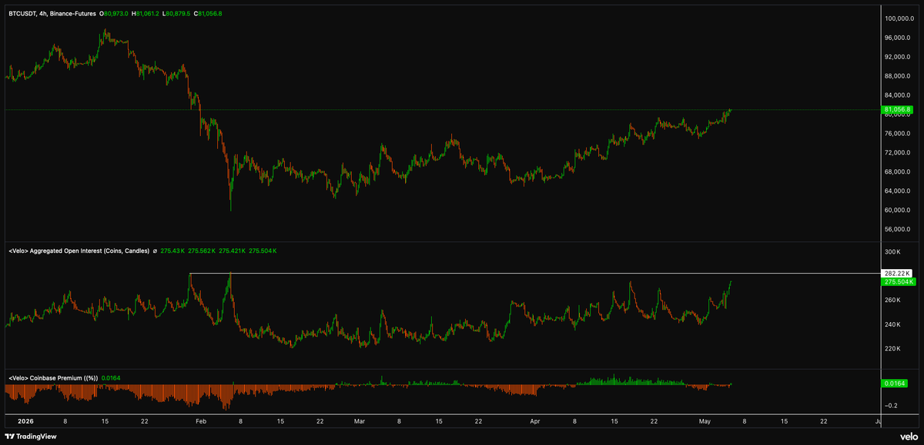Image resolution: width=924 pixels, height=445 pixels.
Task: Click the 76,000.0 price axis label
Action: click(899, 134)
